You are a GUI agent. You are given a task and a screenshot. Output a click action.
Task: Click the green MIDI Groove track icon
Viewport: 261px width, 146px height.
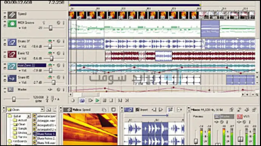pyautogui.click(x=12, y=24)
